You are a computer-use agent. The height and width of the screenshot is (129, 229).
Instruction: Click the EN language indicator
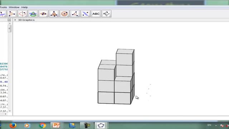[x=209, y=125]
